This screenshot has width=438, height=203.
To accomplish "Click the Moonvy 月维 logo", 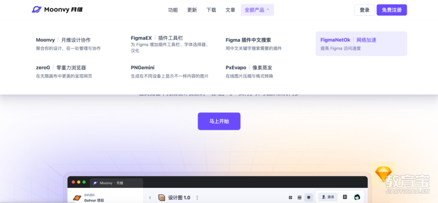I will [x=57, y=10].
